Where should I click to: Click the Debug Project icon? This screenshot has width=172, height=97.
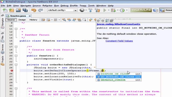(x=113, y=10)
